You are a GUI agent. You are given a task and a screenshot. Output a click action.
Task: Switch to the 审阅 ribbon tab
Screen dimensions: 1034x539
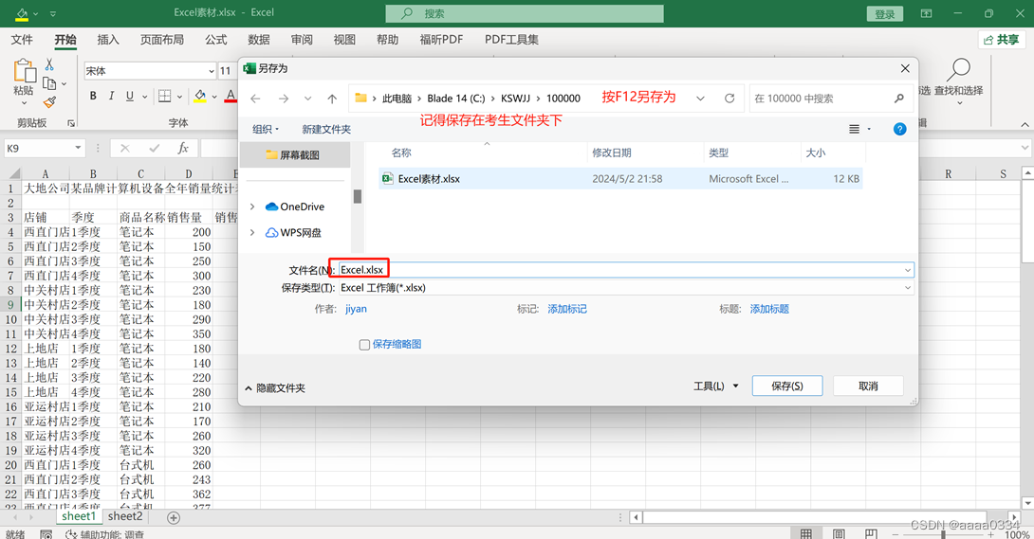(302, 40)
